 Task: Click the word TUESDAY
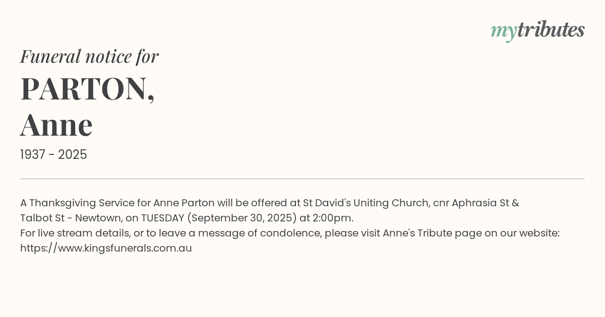click(162, 218)
